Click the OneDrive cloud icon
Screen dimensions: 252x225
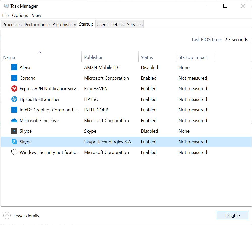[14, 121]
